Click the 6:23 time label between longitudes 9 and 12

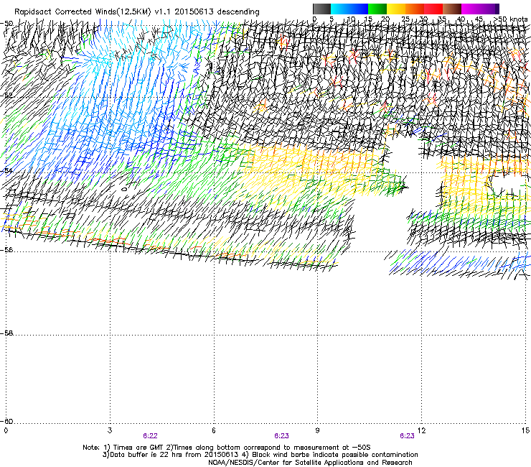(407, 436)
